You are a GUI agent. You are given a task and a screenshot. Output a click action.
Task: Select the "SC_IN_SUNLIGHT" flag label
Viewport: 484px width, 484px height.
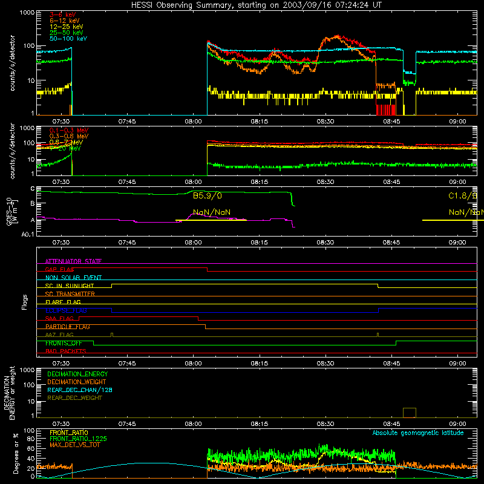70,286
